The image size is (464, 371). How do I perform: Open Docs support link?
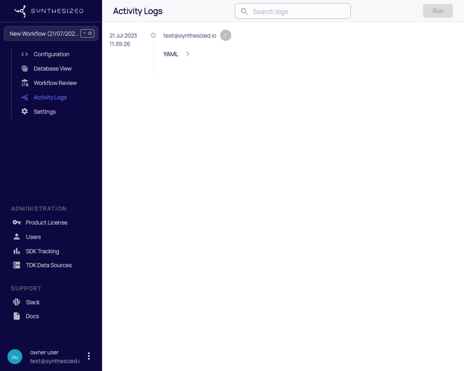pyautogui.click(x=32, y=316)
